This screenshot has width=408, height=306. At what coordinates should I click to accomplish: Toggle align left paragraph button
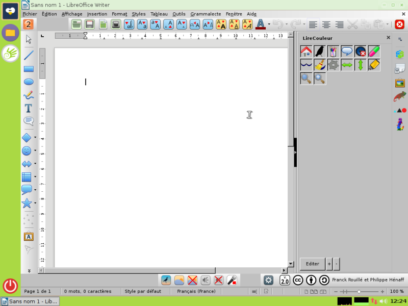[313, 24]
